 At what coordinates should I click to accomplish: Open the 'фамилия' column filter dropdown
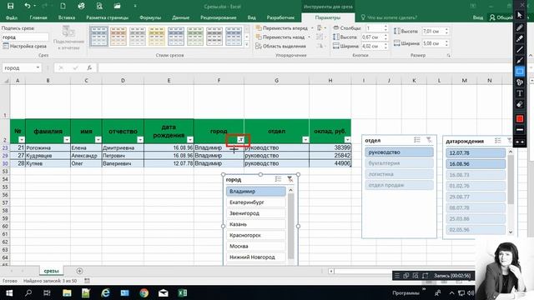pos(67,139)
